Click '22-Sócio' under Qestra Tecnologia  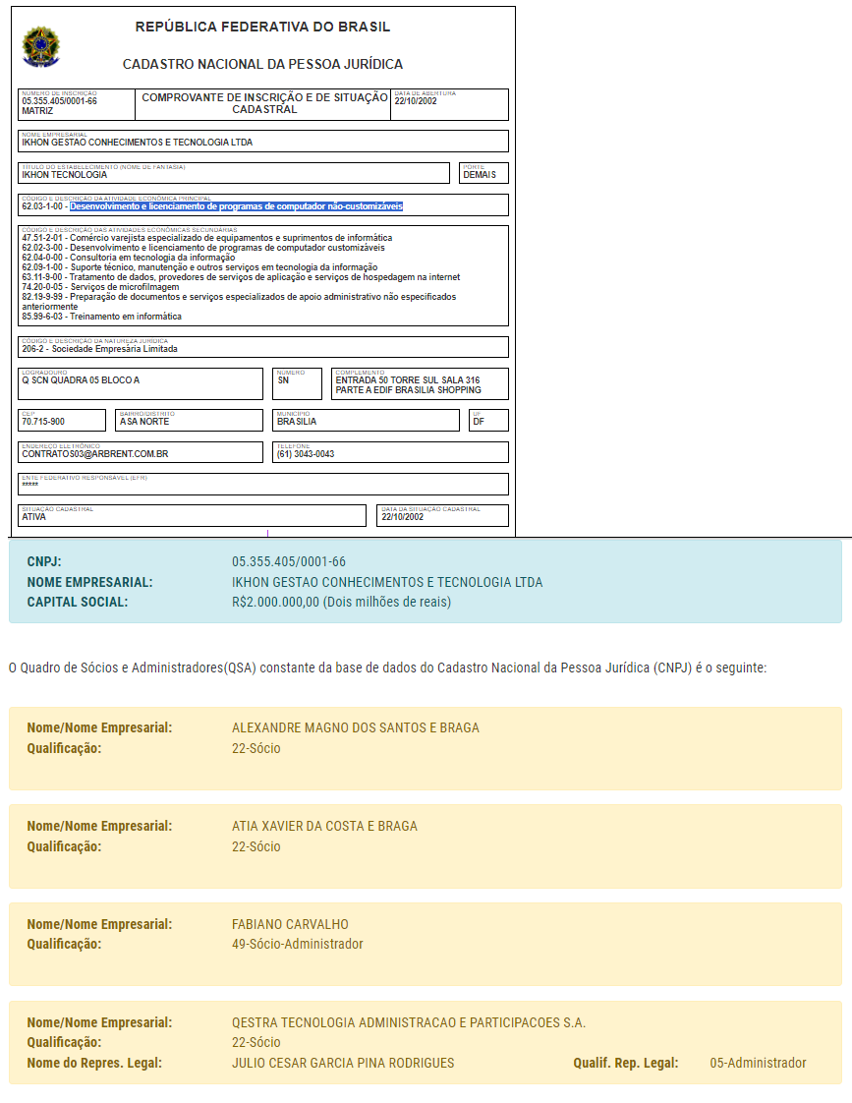click(256, 1042)
